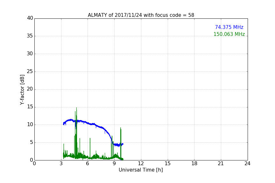Click y-axis tick label '5'
Screen dimensions: 275x183
coord(32,142)
